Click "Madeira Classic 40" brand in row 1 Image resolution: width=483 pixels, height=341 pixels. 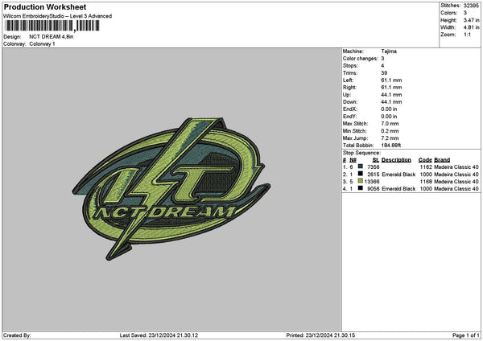(x=456, y=167)
